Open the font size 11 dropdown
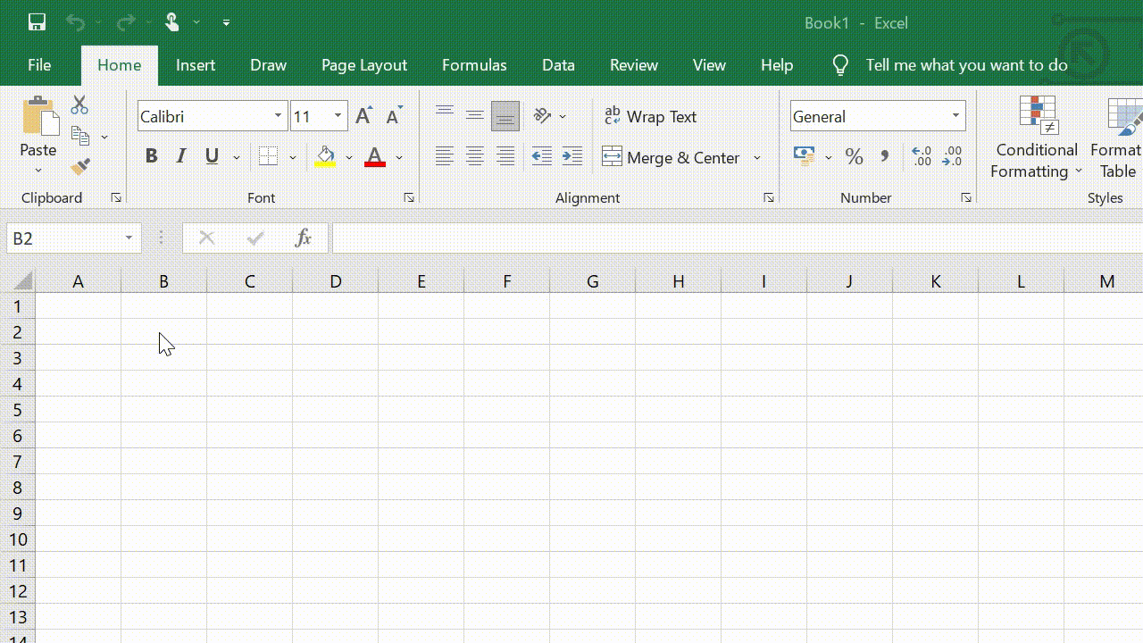This screenshot has width=1143, height=643. click(x=338, y=116)
